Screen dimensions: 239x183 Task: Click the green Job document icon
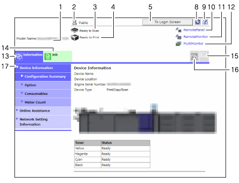click(48, 57)
